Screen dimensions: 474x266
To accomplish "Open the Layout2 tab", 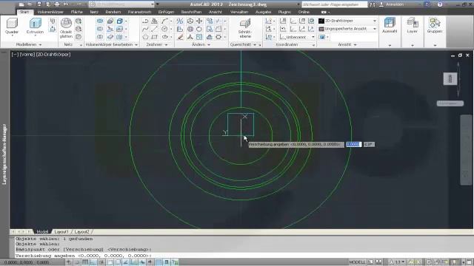I will (81, 232).
